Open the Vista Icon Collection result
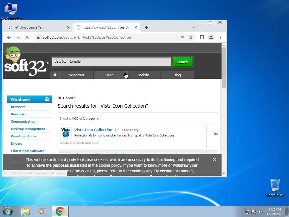Viewport: 289px width, 217px height. [x=93, y=130]
